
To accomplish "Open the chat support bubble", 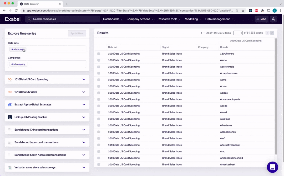I will click(x=272, y=167).
